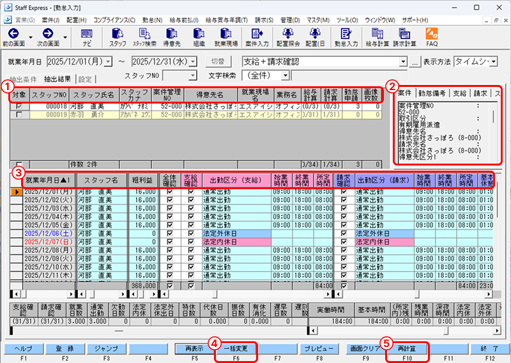Open the 勤怠入力 toolbar icon
The height and width of the screenshot is (363, 511).
[x=346, y=33]
